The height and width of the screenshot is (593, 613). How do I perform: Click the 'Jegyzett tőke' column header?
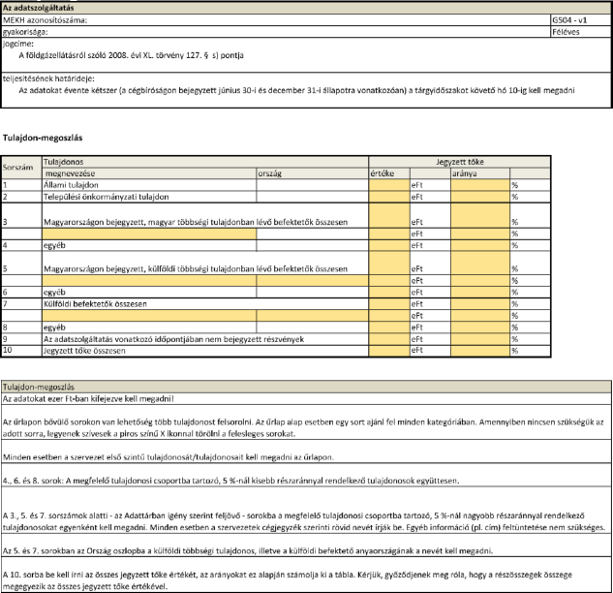pyautogui.click(x=460, y=162)
